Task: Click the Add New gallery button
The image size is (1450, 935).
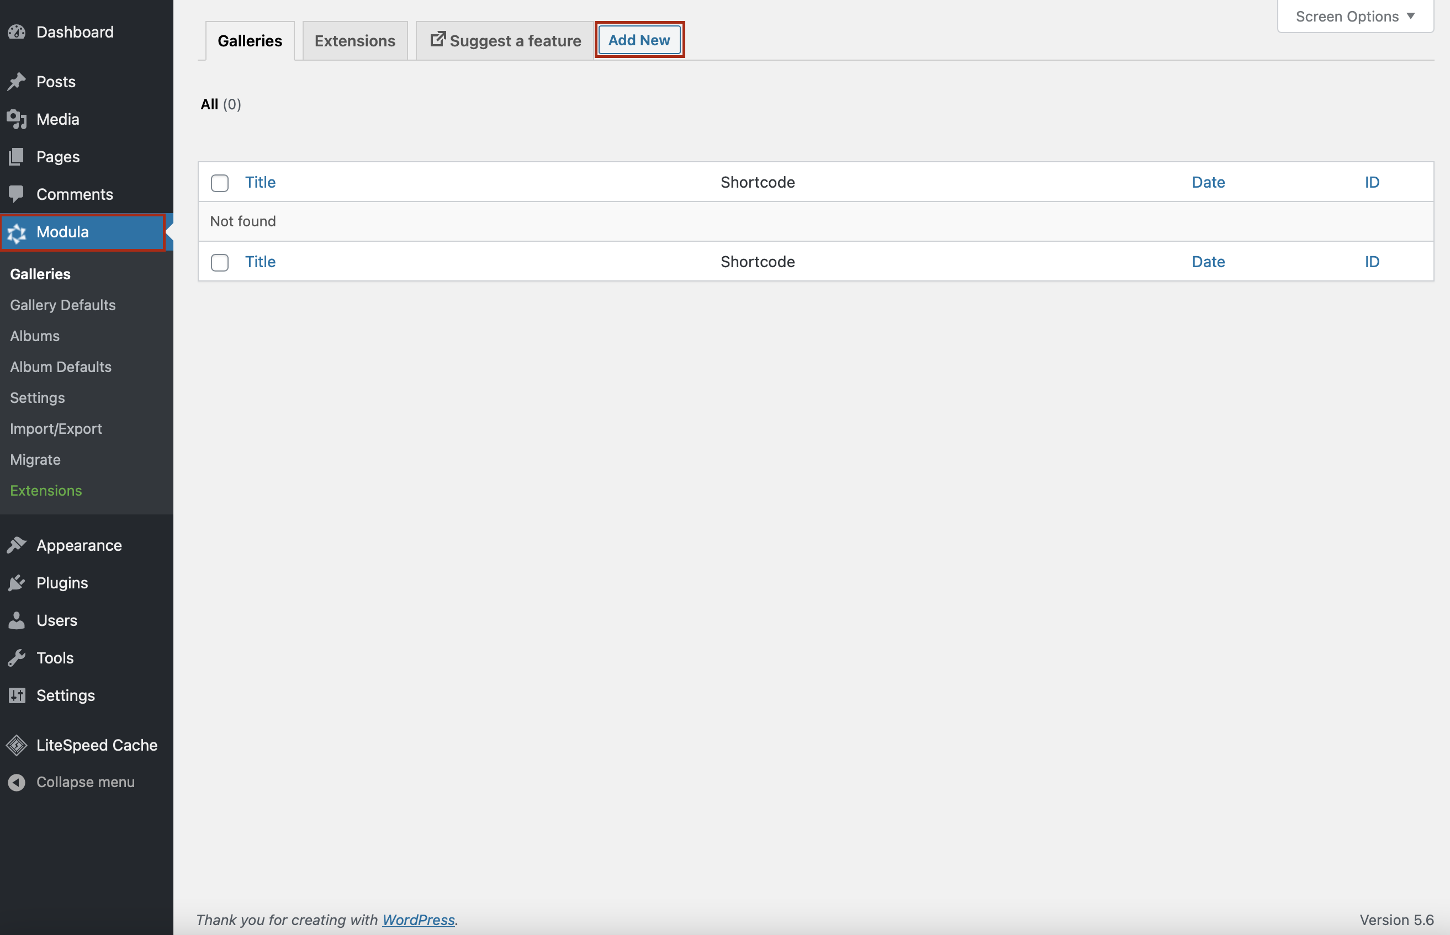Action: click(x=639, y=40)
